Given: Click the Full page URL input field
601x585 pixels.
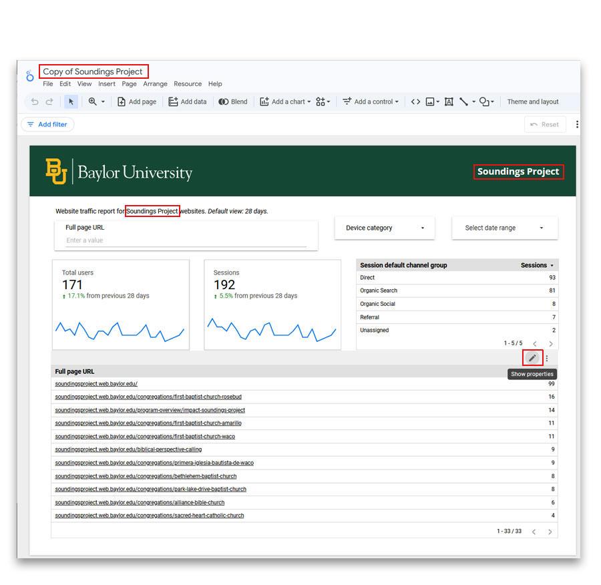Looking at the screenshot, I should point(186,240).
